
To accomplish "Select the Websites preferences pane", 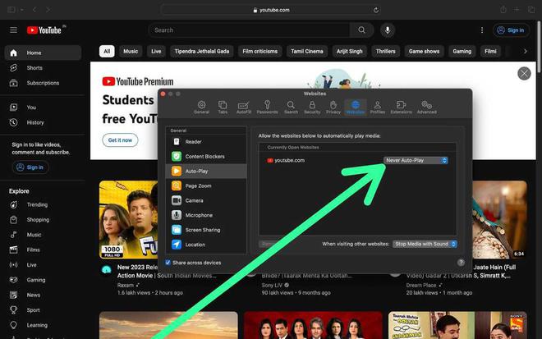I will pos(356,108).
